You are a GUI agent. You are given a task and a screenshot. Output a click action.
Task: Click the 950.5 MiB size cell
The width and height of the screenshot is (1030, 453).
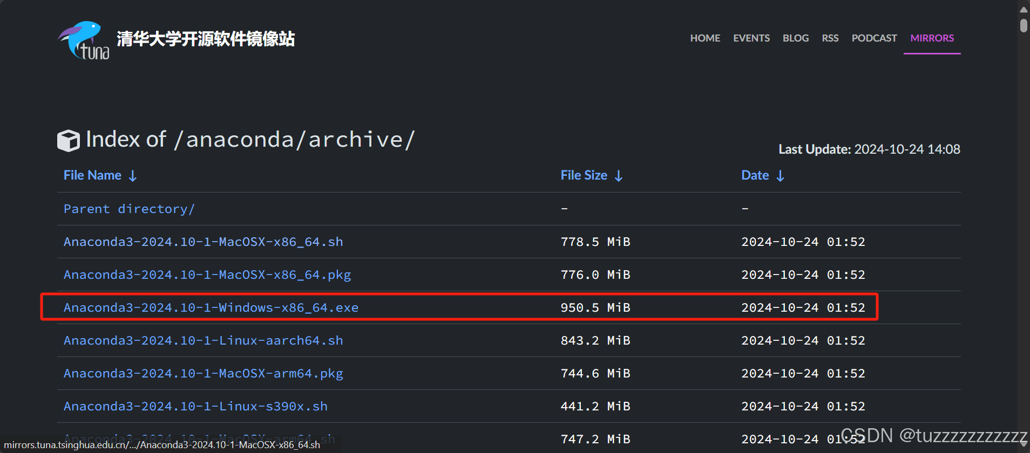click(595, 307)
